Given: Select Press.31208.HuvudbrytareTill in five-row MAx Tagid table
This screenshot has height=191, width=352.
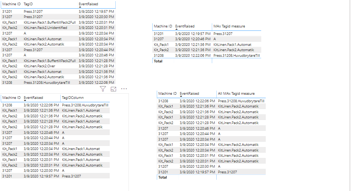Looking at the screenshot, I should point(237,56).
